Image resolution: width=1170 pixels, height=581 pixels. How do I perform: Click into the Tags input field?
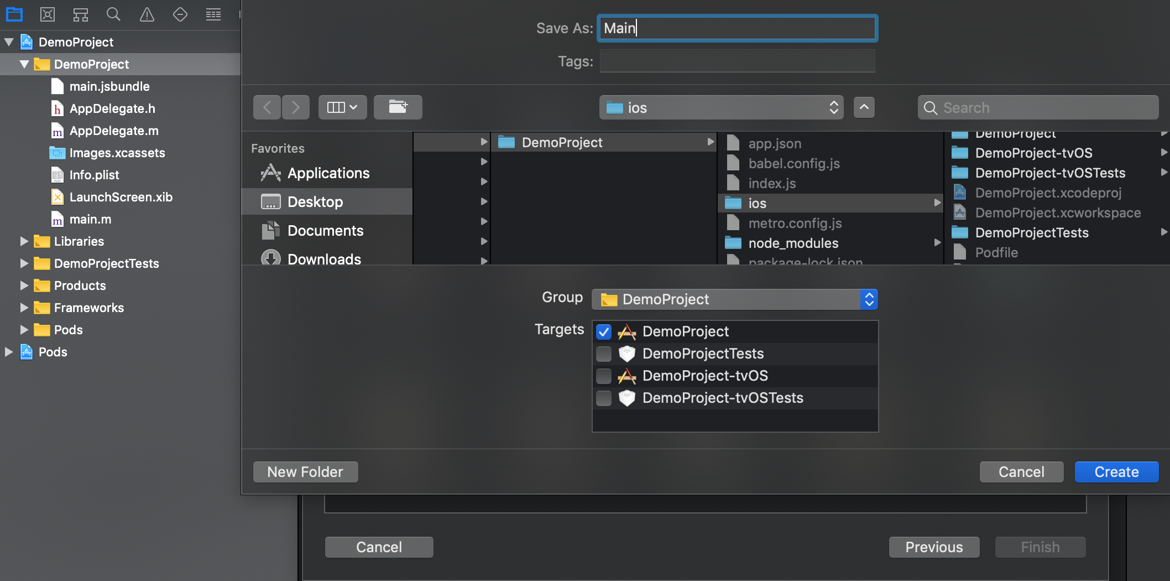[737, 61]
